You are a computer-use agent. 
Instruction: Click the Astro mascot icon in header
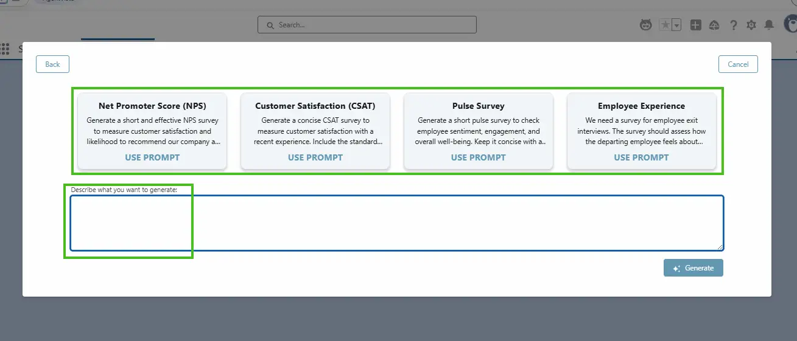pos(646,25)
